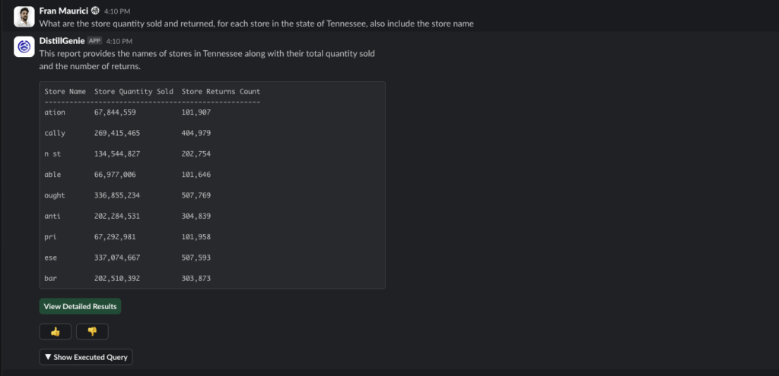Click the thumbs up reaction button

pos(55,331)
